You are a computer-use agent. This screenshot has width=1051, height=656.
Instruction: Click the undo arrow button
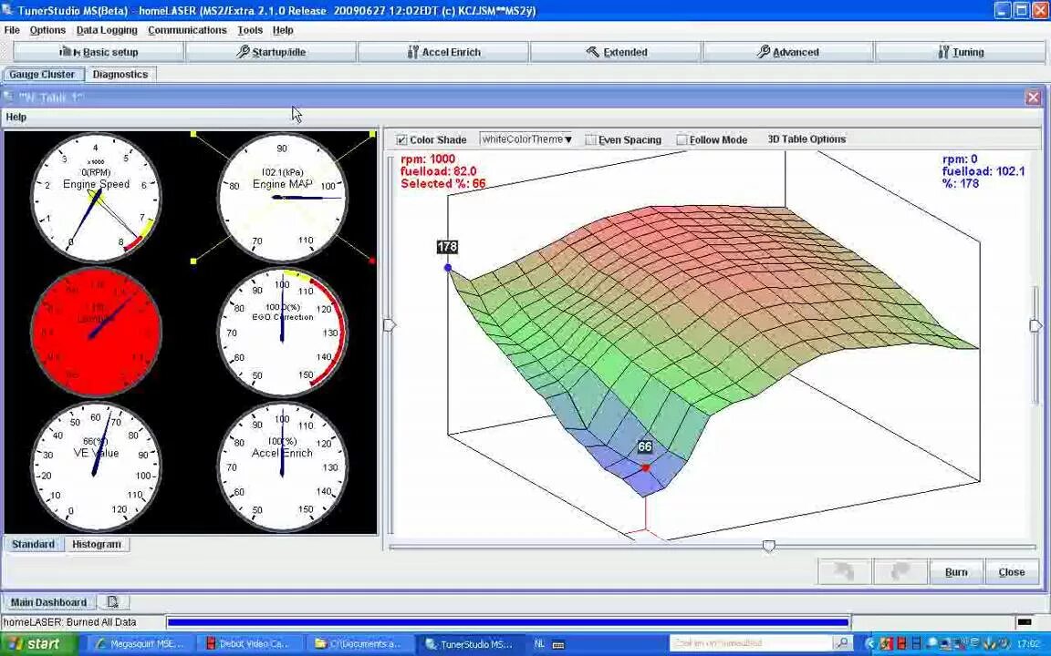pos(845,571)
